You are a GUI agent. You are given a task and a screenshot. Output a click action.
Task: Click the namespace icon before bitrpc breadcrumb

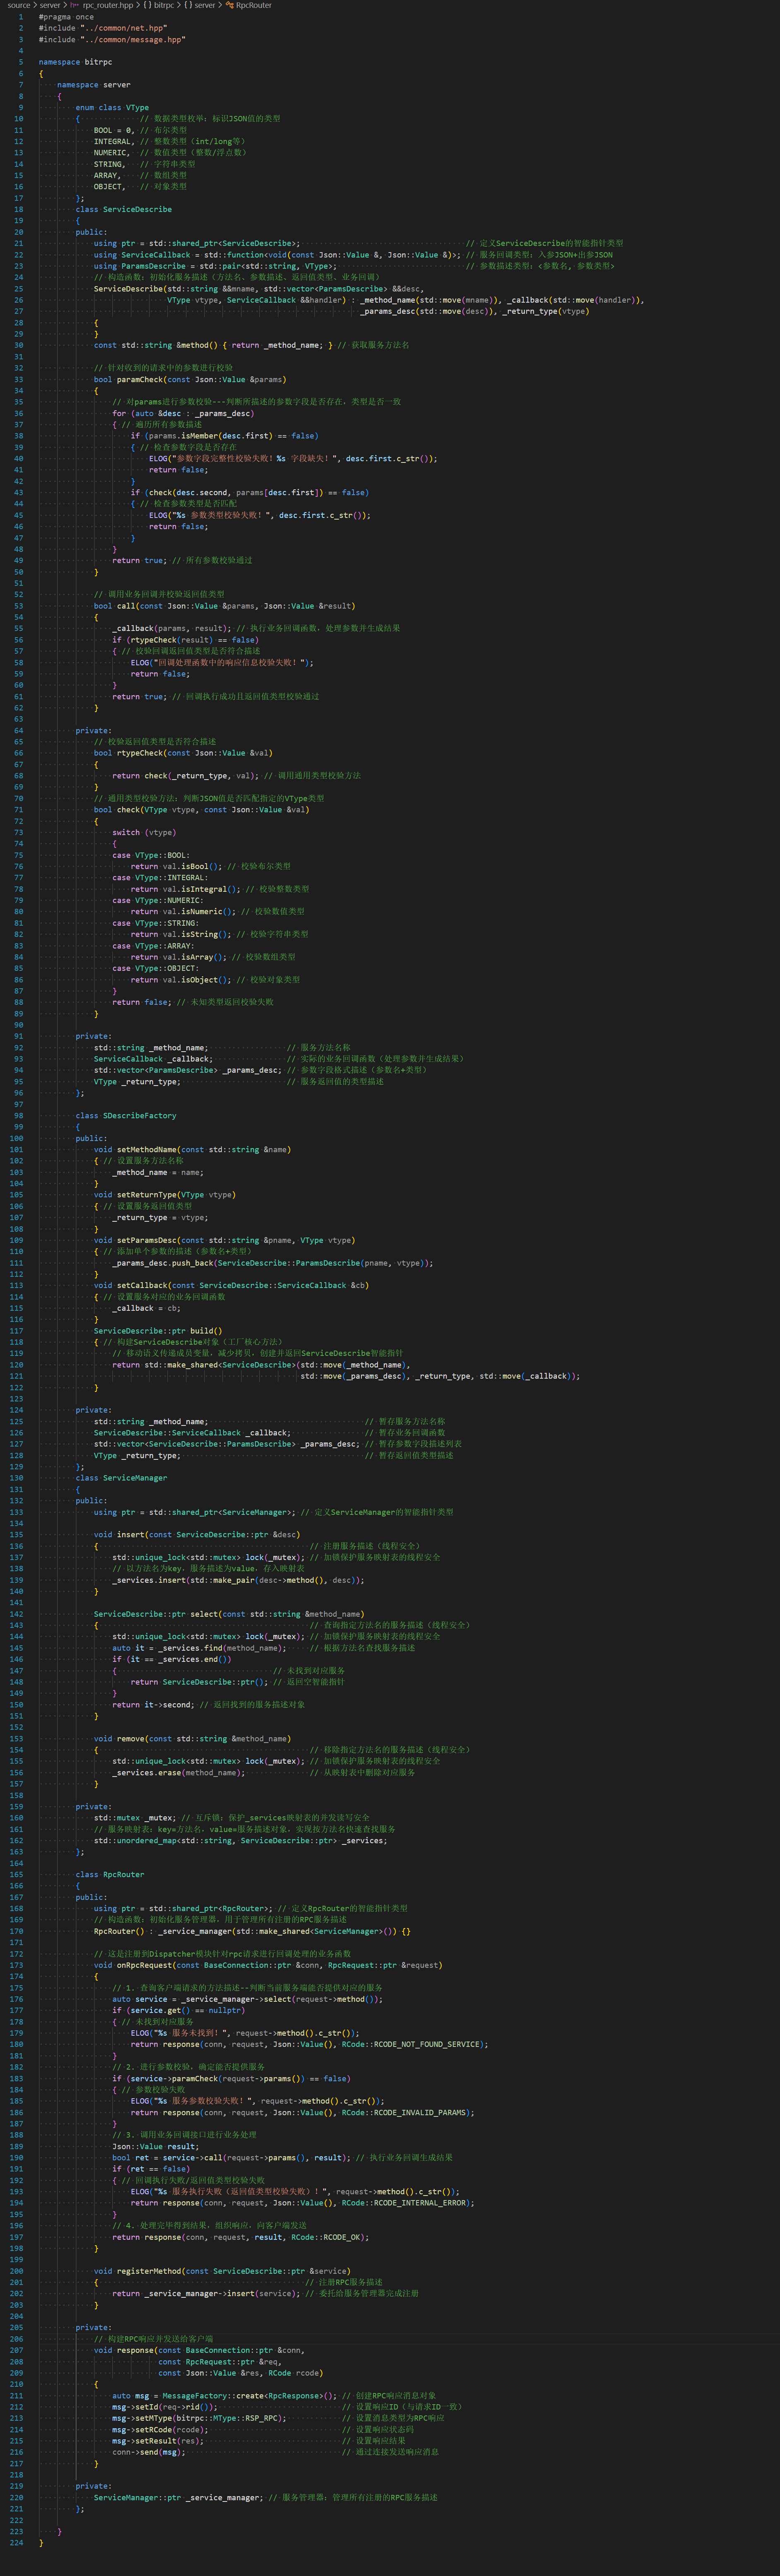click(x=147, y=5)
